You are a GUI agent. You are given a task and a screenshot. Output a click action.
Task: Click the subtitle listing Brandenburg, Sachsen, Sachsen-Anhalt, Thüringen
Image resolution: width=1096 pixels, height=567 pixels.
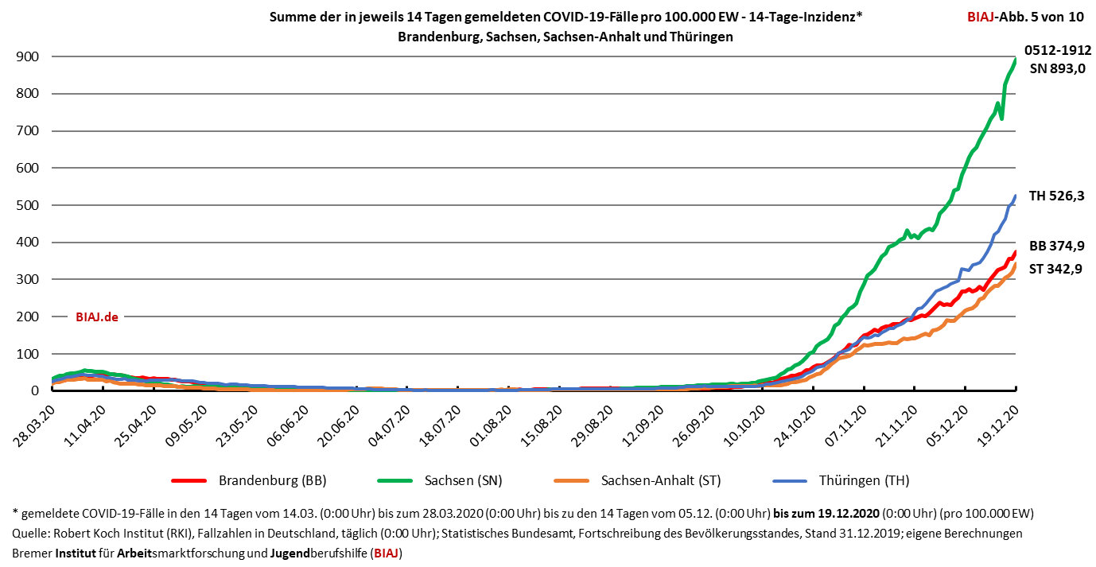click(565, 37)
